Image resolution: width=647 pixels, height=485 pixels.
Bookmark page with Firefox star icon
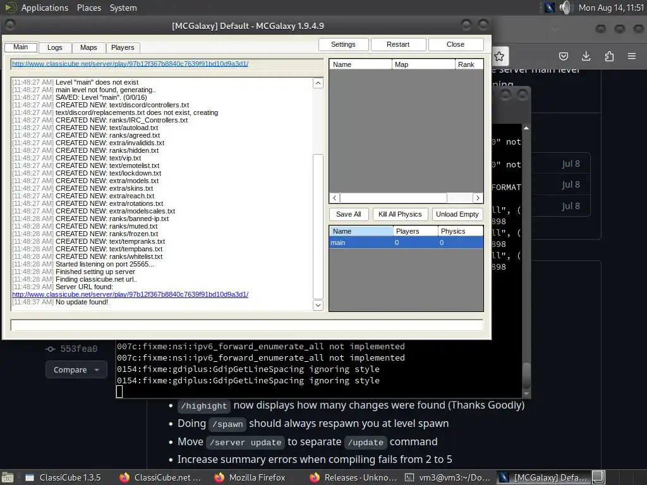[499, 56]
